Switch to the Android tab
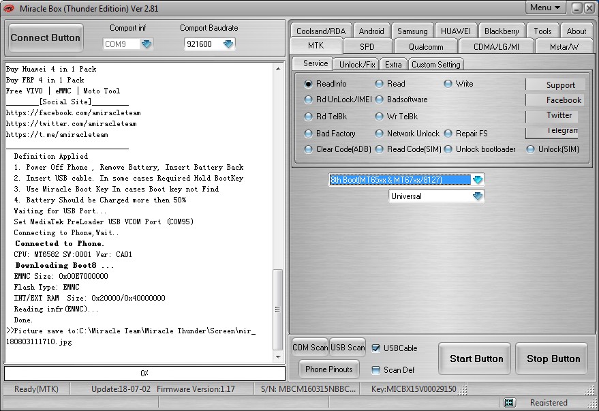Screen dimensions: 599x411 (371, 31)
